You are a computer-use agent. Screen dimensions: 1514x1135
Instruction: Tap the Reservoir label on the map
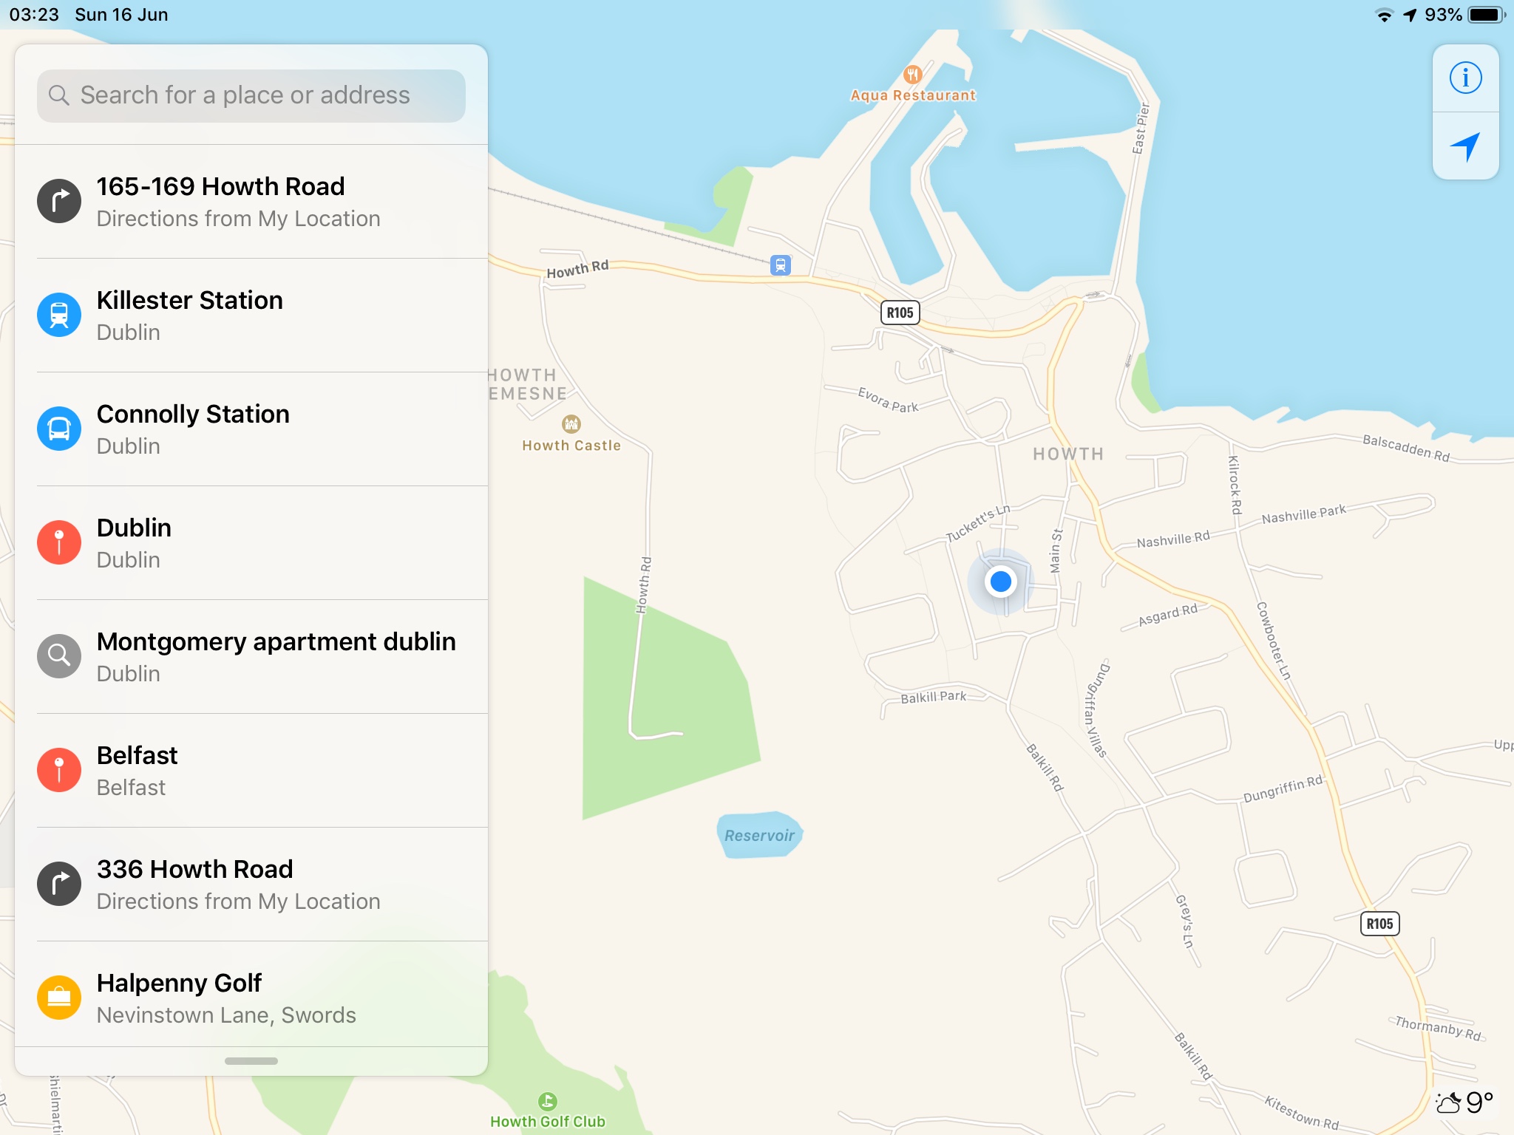click(x=759, y=836)
